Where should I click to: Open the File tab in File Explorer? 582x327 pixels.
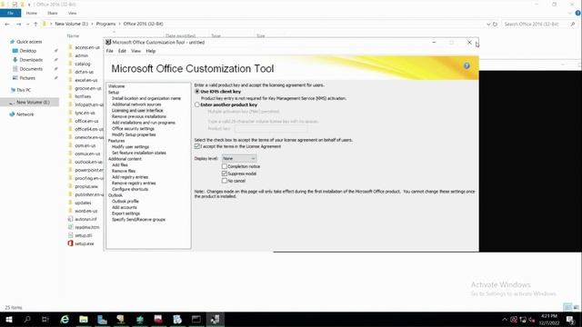[x=10, y=13]
